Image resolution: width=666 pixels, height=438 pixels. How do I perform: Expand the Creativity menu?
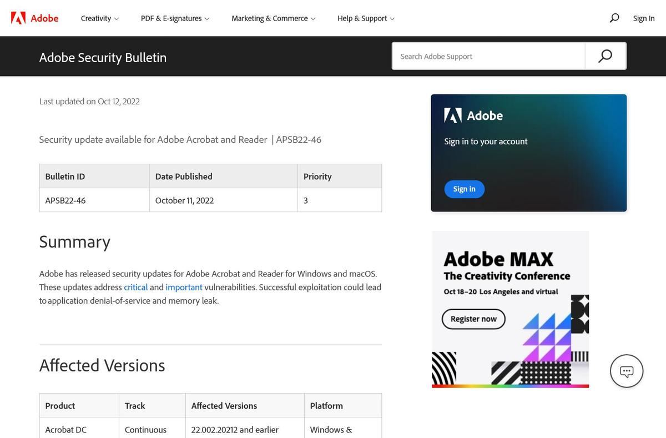click(100, 18)
